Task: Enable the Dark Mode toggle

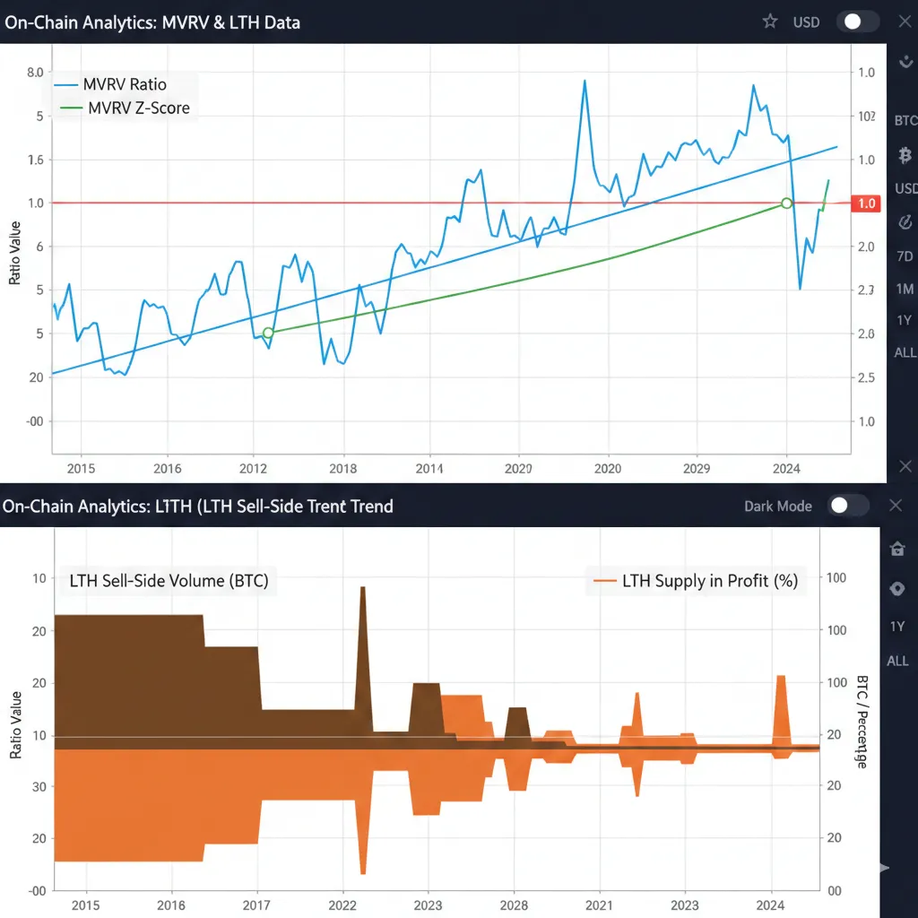Action: click(x=846, y=506)
